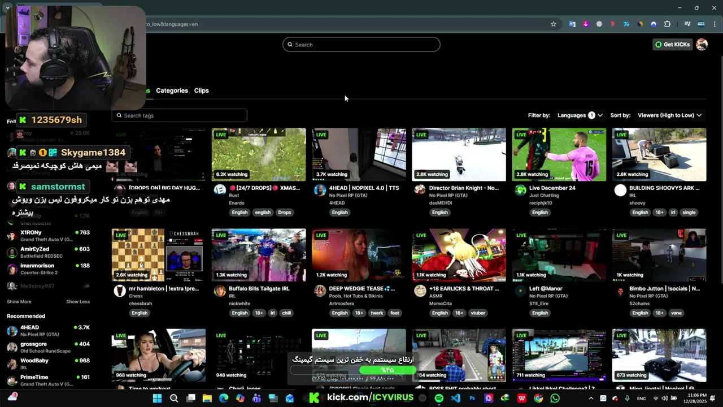Open the Chrome three-dot menu
The width and height of the screenshot is (723, 407).
click(715, 24)
